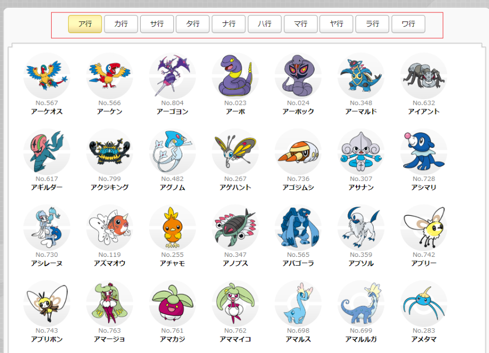Click the アーケン No.566 image
489x353 pixels.
tap(110, 76)
